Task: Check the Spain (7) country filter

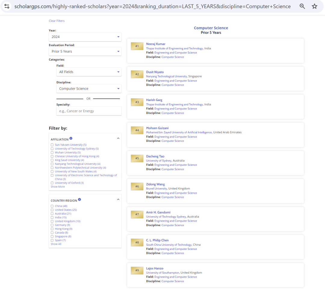Action: (52, 240)
